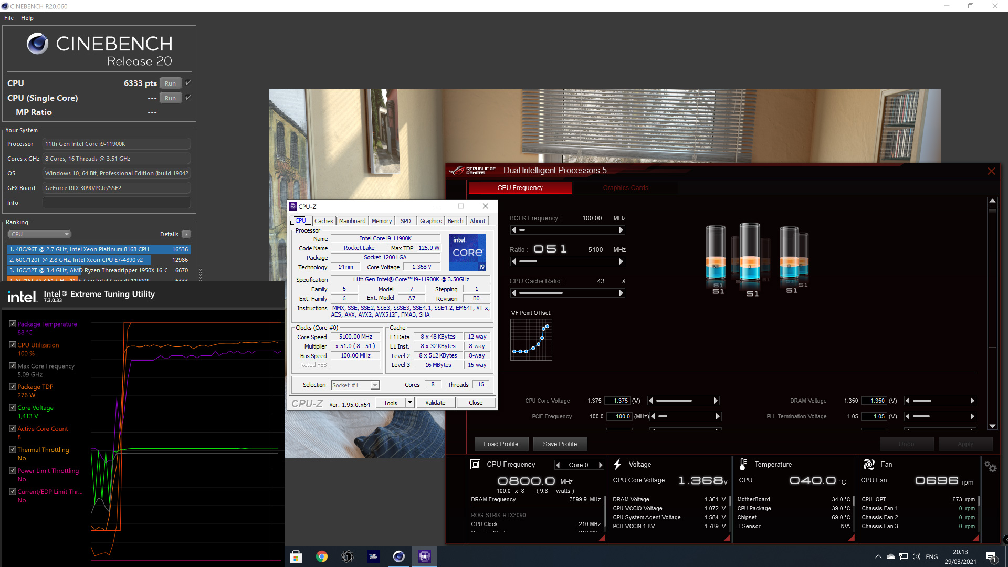The height and width of the screenshot is (567, 1008).
Task: Toggle Active Core Count checkbox
Action: coord(13,428)
